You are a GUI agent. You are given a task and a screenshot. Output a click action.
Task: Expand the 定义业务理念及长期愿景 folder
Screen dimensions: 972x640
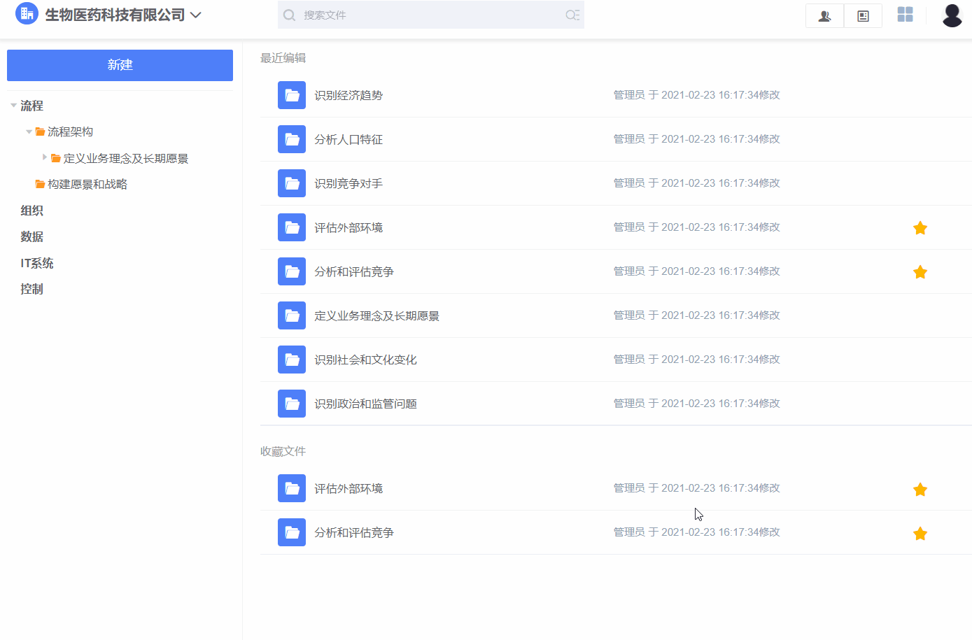[45, 157]
